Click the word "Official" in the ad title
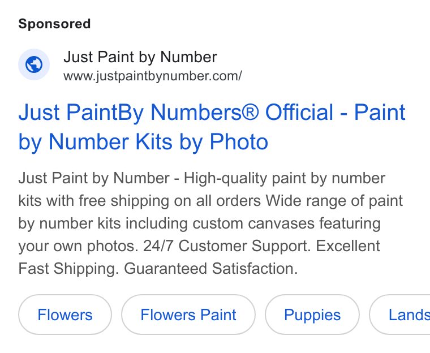The width and height of the screenshot is (430, 353). tap(299, 112)
